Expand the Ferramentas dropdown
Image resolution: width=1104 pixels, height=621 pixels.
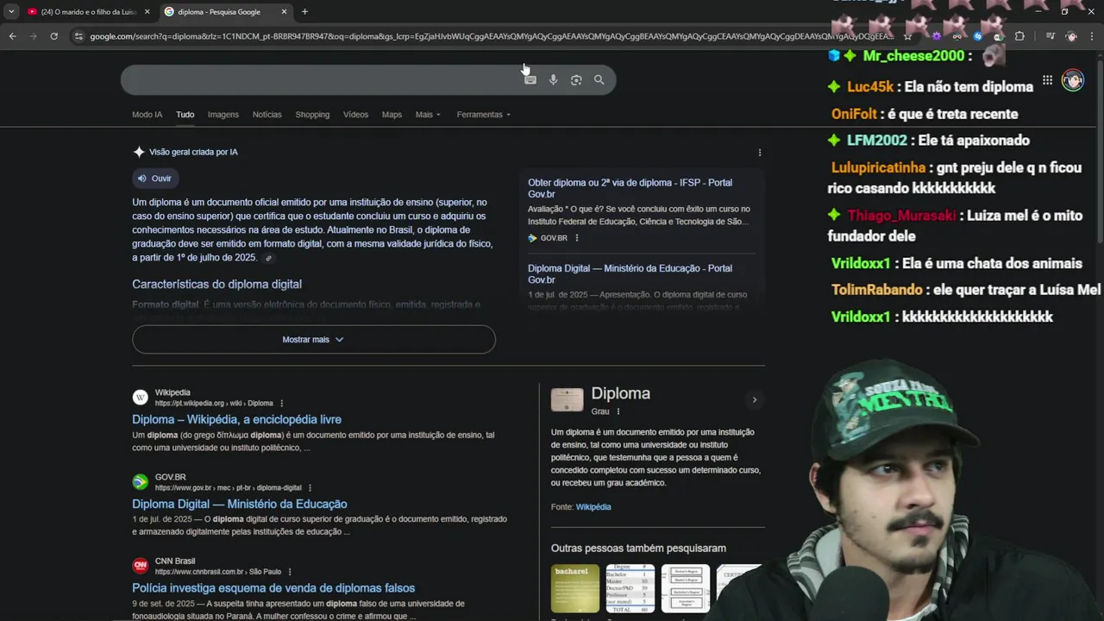[x=483, y=115]
